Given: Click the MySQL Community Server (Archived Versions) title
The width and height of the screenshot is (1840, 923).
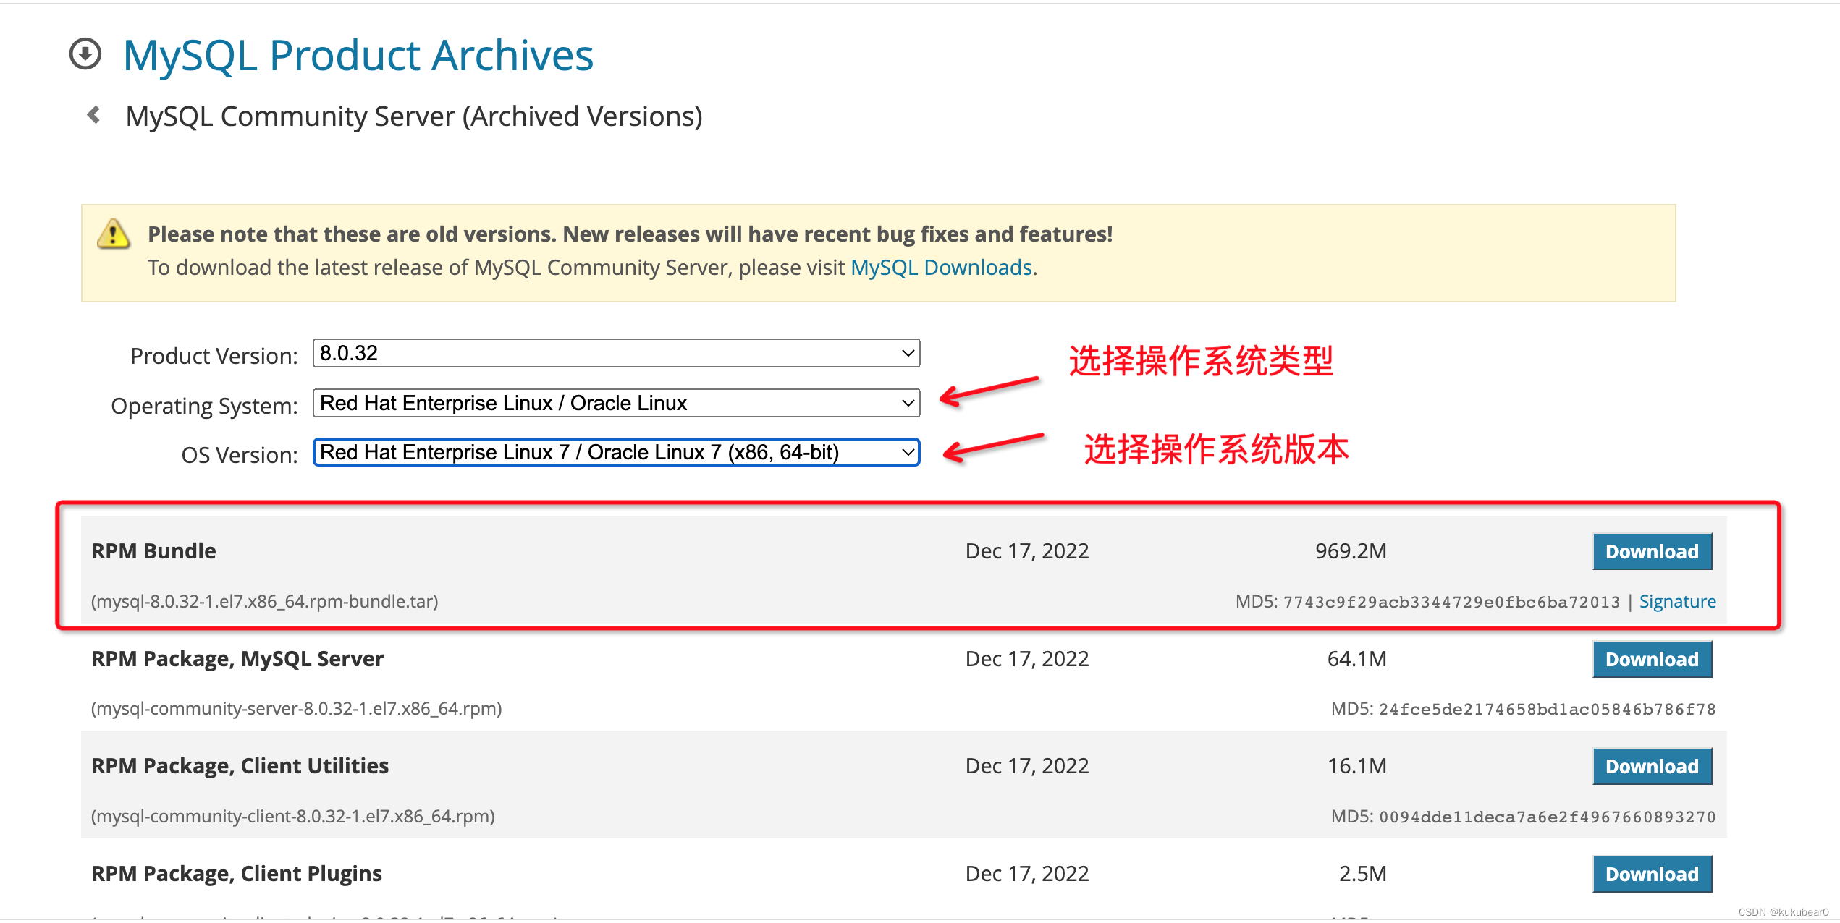Looking at the screenshot, I should (414, 116).
